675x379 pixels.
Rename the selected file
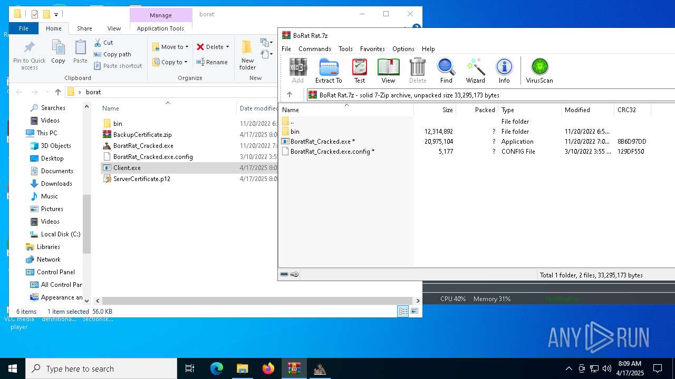click(212, 62)
